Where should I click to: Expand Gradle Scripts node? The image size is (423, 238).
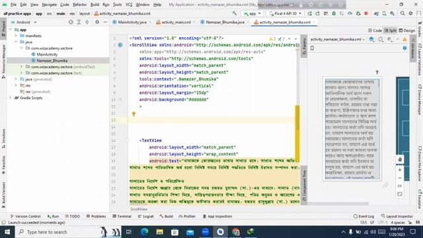(11, 98)
